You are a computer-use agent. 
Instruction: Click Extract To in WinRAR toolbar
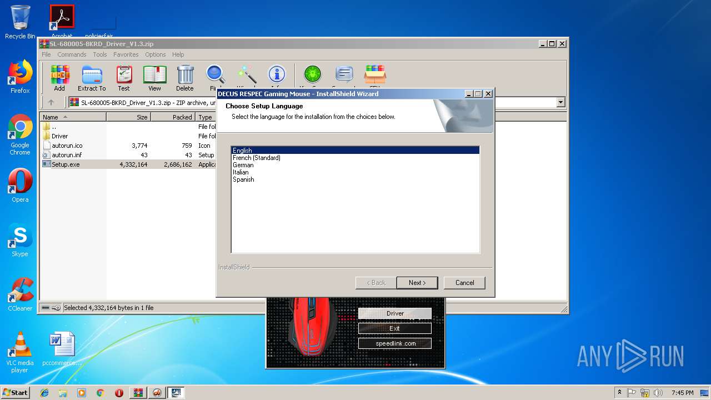coord(92,78)
